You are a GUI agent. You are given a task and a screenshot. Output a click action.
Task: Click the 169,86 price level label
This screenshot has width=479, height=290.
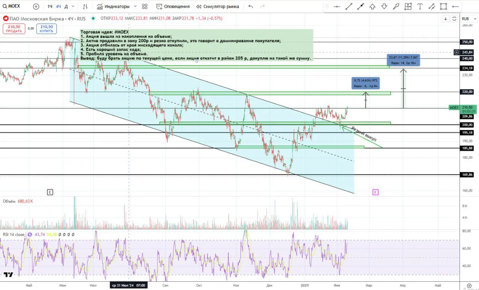tap(467, 175)
